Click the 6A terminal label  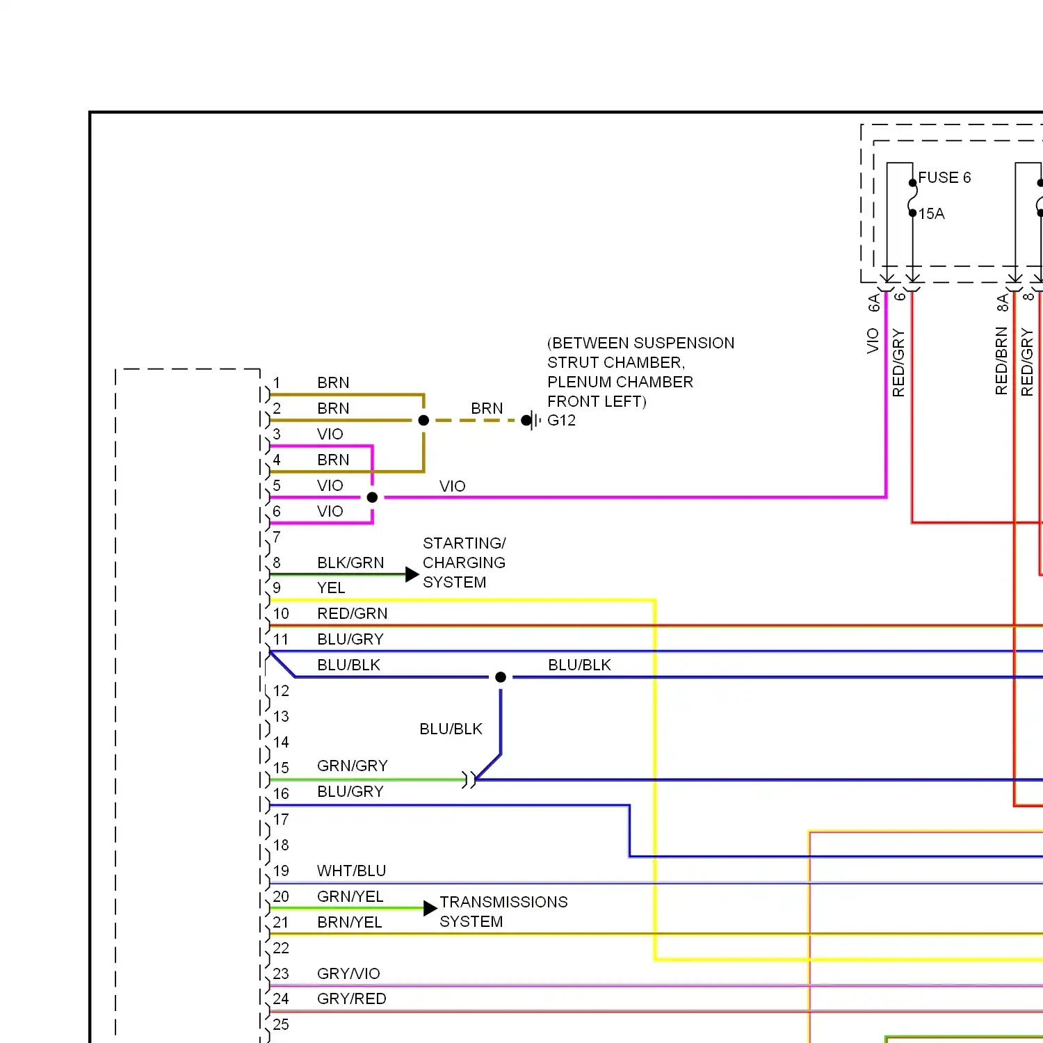pyautogui.click(x=873, y=303)
